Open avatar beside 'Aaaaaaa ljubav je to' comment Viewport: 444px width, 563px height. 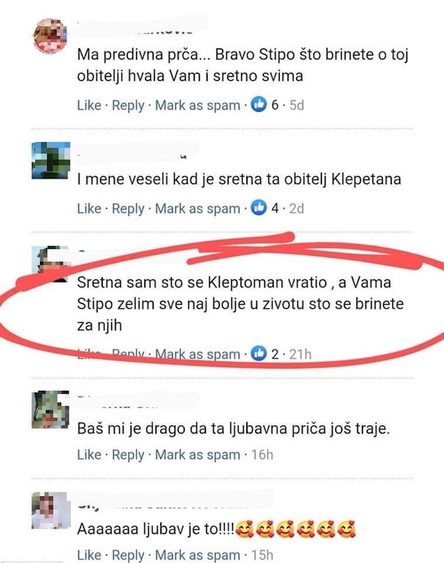[49, 510]
